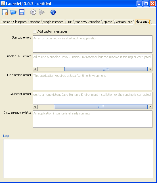Click the Launcher error scrollbar thumb

tap(101, 107)
